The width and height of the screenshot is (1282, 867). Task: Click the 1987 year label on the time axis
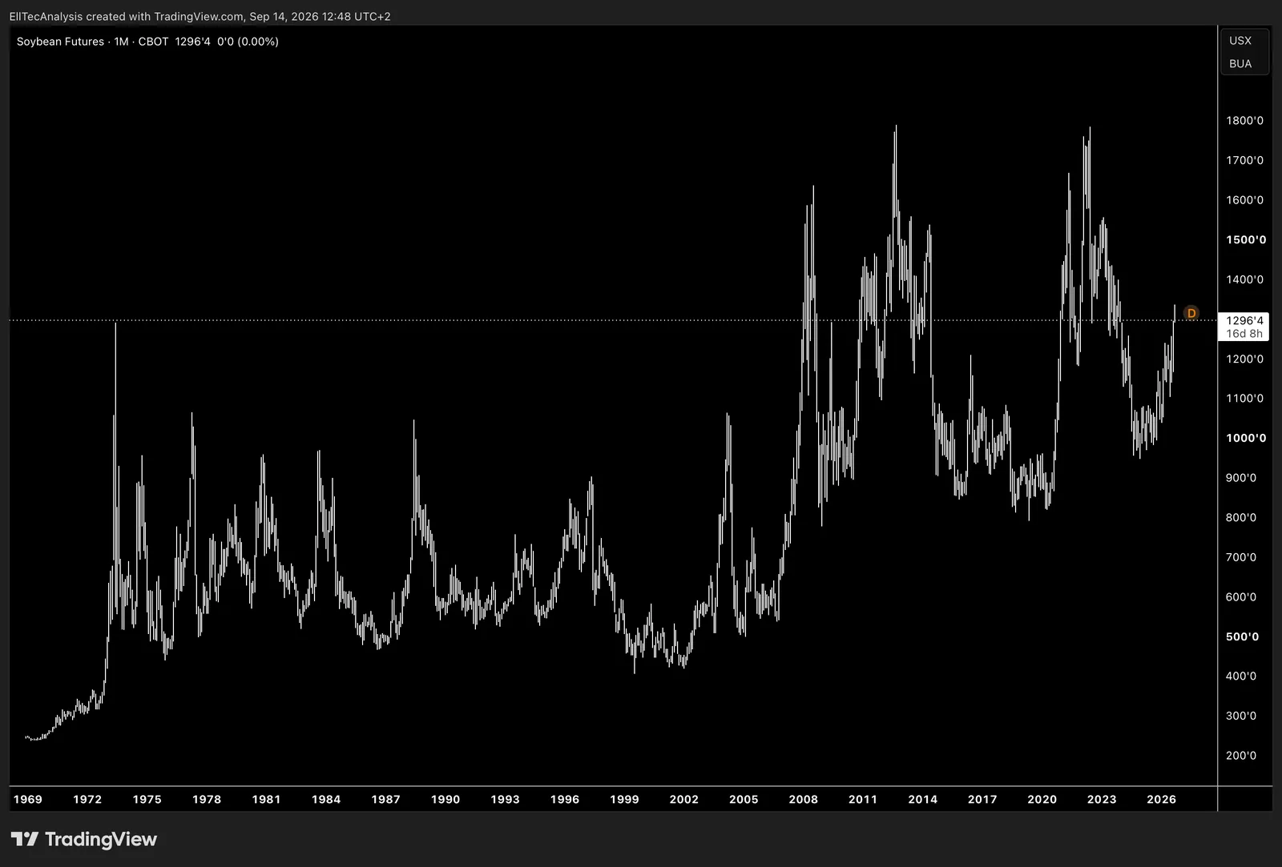tap(385, 799)
